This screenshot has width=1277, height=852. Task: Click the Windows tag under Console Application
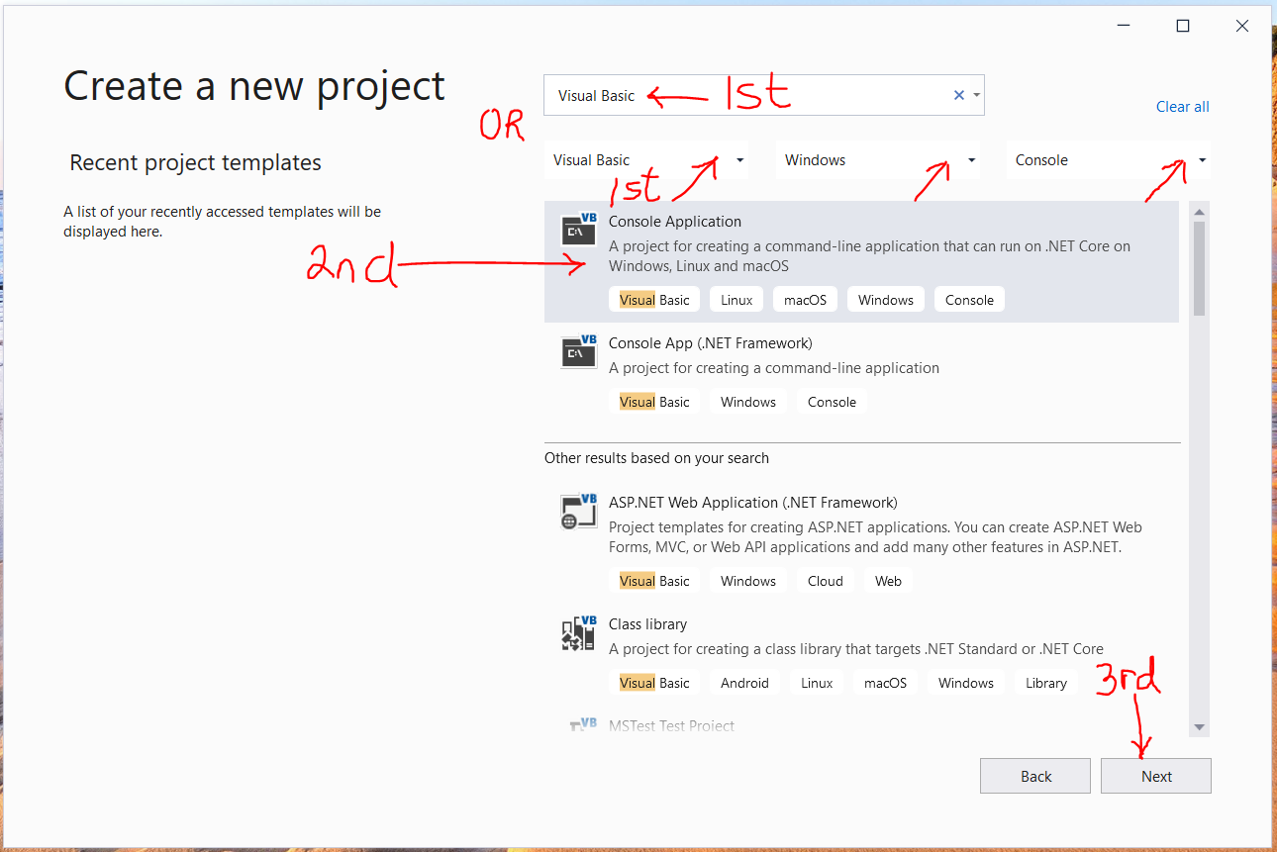pos(886,300)
